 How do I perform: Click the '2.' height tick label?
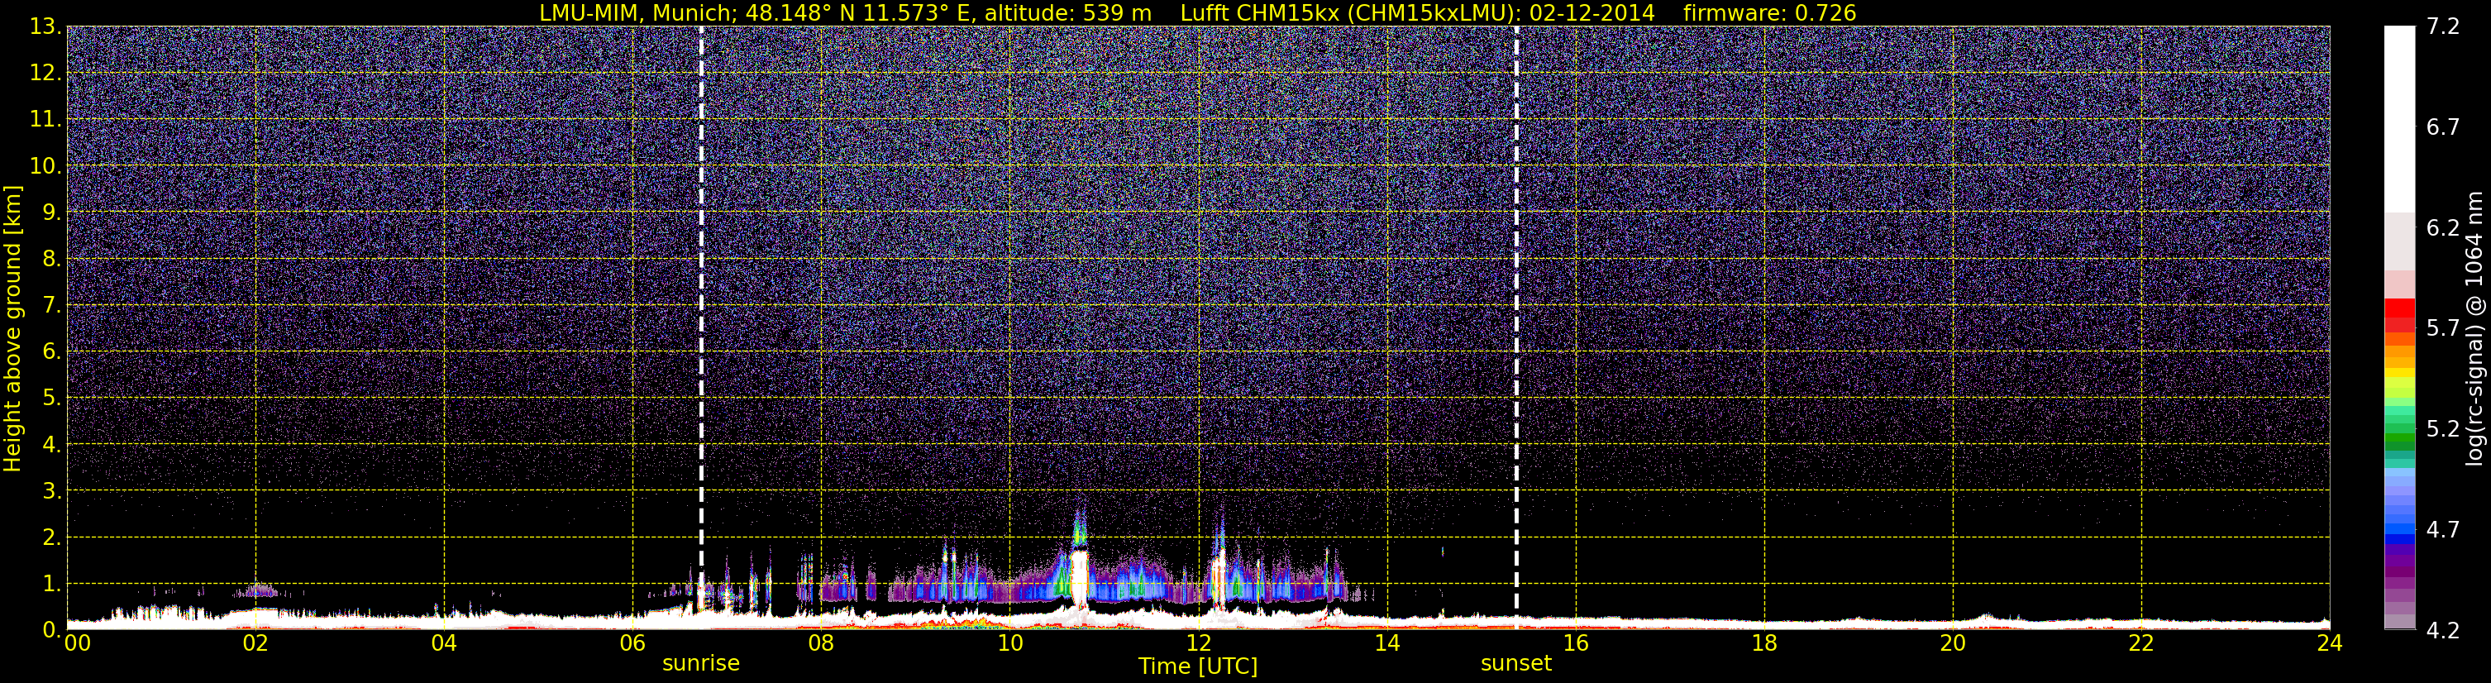[51, 537]
